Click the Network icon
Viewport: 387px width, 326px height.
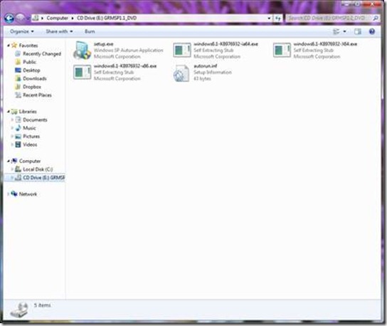[14, 194]
